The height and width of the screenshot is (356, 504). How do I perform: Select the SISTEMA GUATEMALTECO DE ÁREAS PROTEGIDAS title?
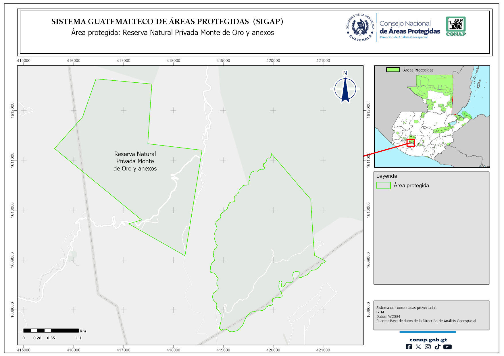pos(167,22)
